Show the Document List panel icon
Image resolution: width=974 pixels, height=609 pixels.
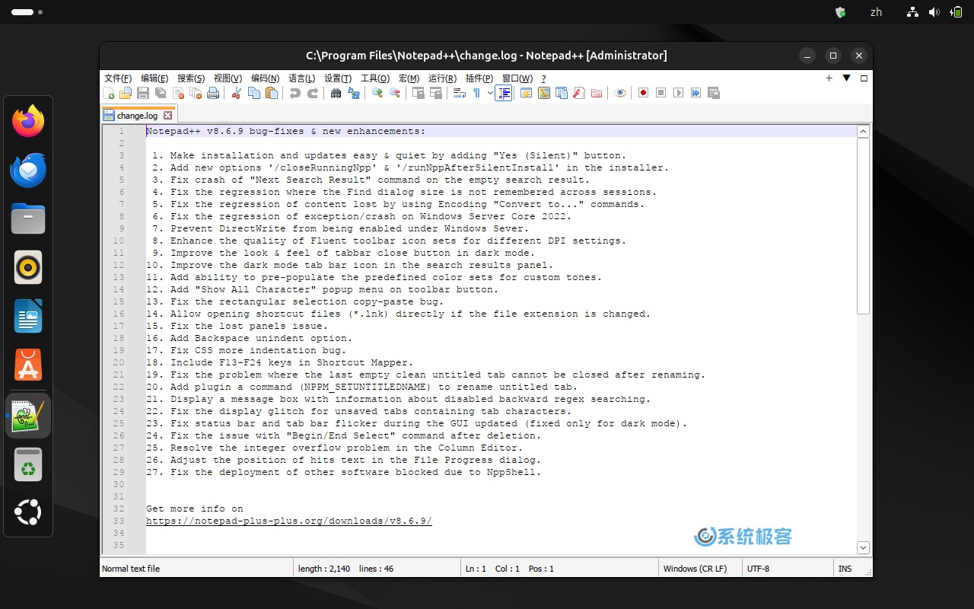(x=562, y=93)
